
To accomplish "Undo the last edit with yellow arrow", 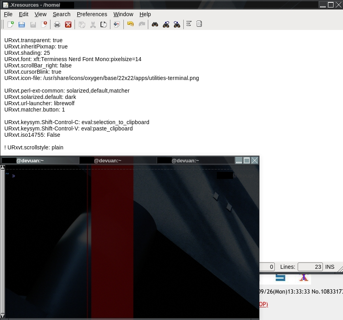I will coord(130,24).
